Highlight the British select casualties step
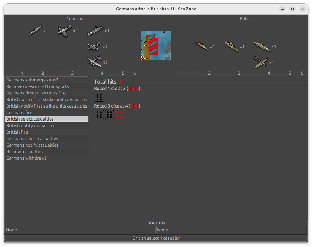 [x=30, y=119]
